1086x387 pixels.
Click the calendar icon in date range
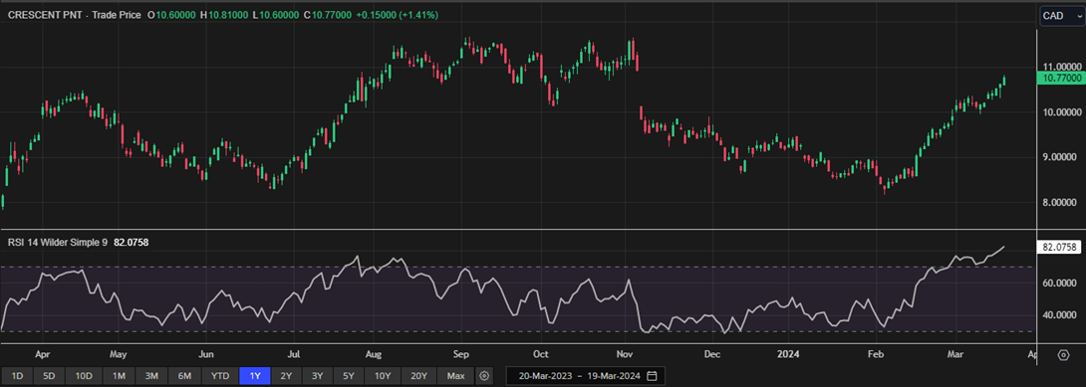[x=652, y=376]
